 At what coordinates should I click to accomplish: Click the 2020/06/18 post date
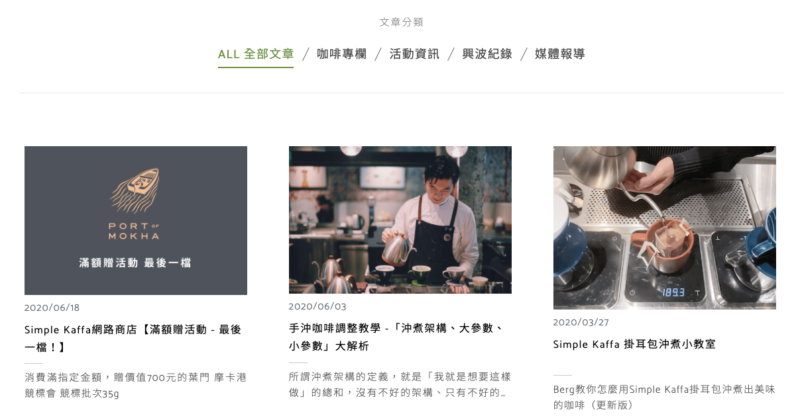click(52, 308)
